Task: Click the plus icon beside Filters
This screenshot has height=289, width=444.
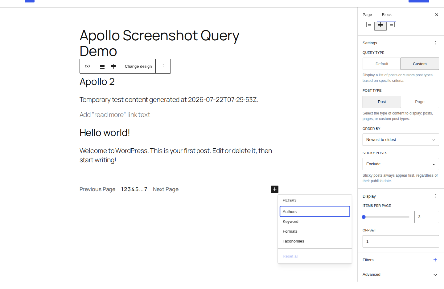Action: point(435,260)
